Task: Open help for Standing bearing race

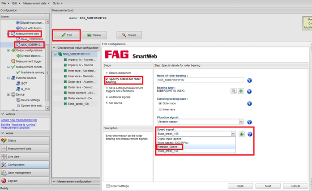Action: 249,103
